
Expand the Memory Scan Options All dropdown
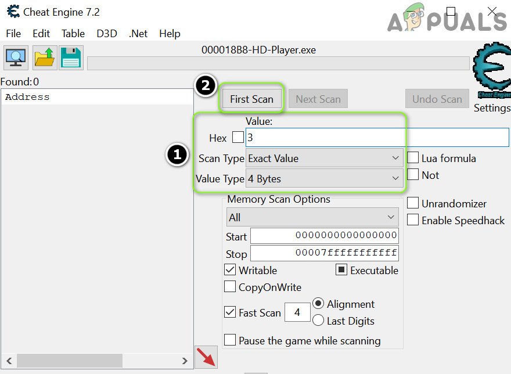(312, 217)
